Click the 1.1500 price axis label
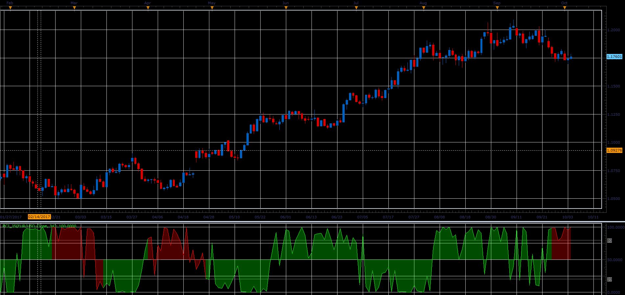 (x=614, y=86)
